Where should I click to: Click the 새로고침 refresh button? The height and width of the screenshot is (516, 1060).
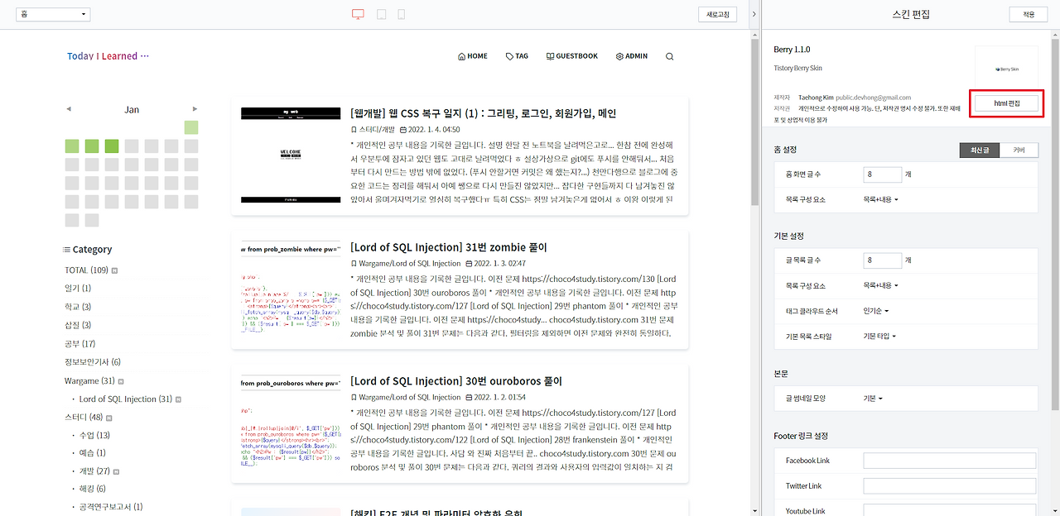pyautogui.click(x=717, y=14)
